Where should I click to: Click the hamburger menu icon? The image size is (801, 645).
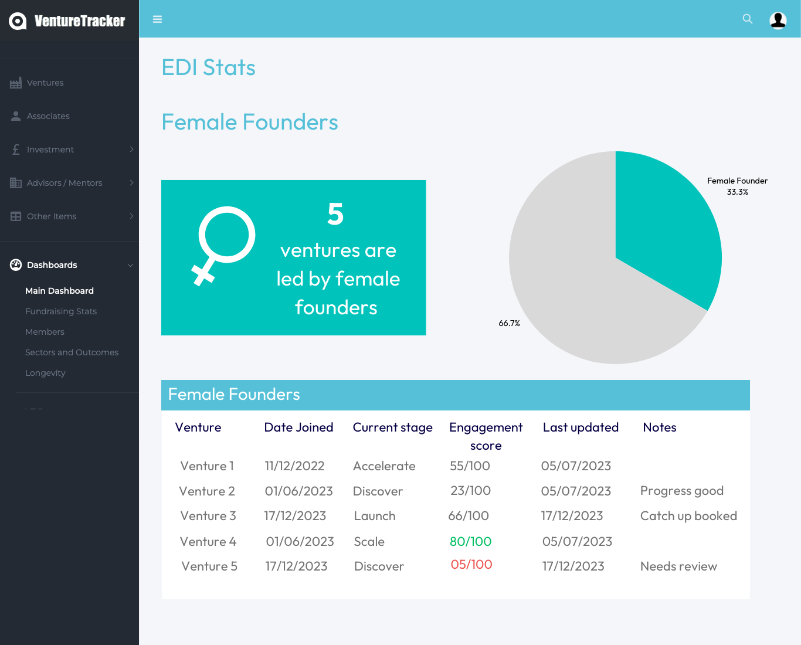click(x=157, y=19)
